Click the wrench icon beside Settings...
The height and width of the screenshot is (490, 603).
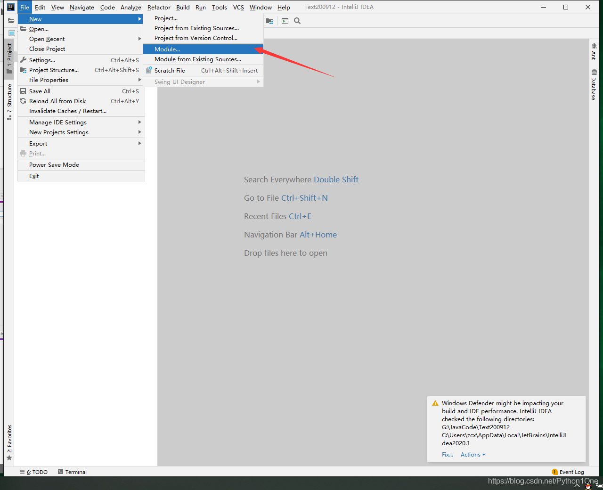(x=23, y=60)
